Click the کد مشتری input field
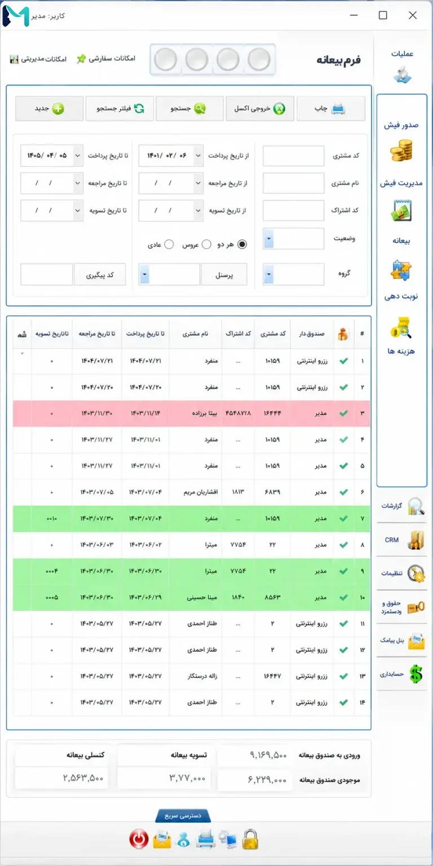This screenshot has height=866, width=433. (x=294, y=156)
